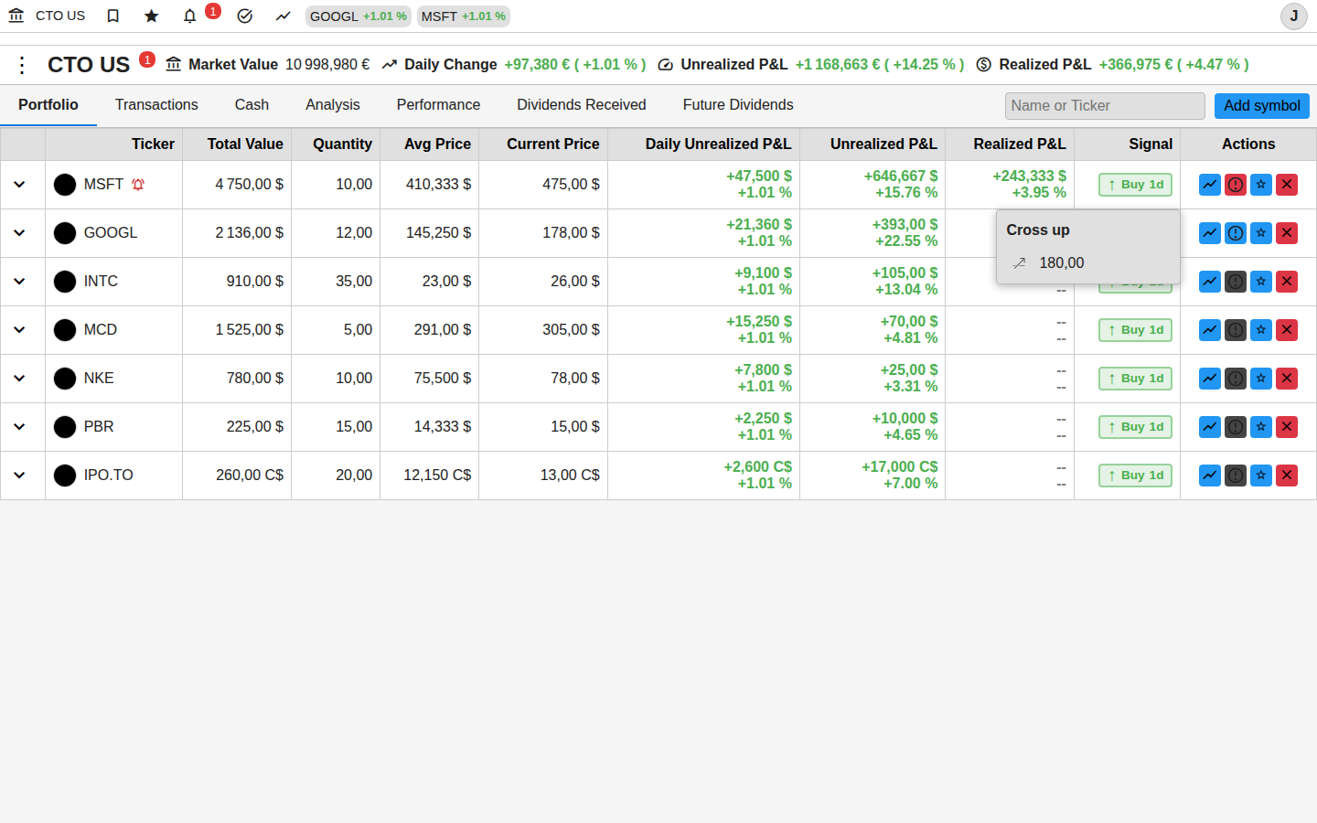
Task: Click the star icon in the top bar
Action: pyautogui.click(x=152, y=16)
